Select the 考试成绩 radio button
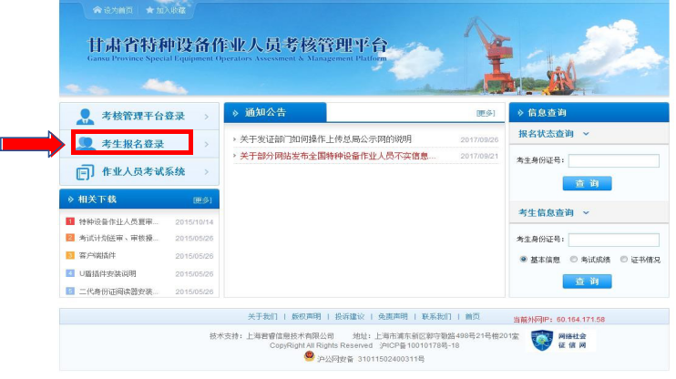 click(x=573, y=259)
